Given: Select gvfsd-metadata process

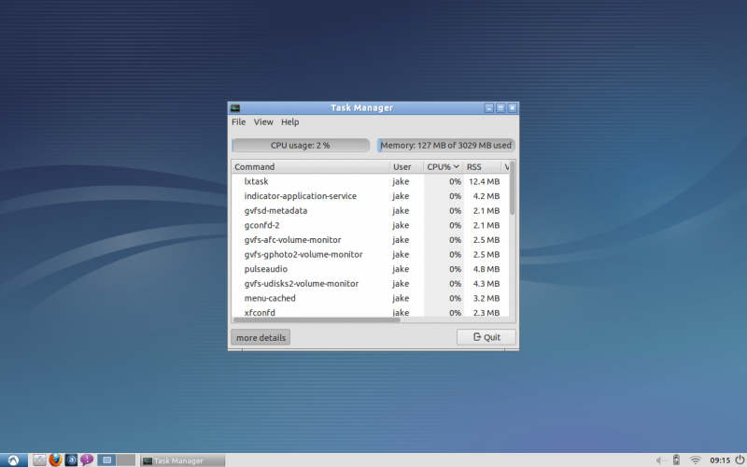Looking at the screenshot, I should pos(370,211).
